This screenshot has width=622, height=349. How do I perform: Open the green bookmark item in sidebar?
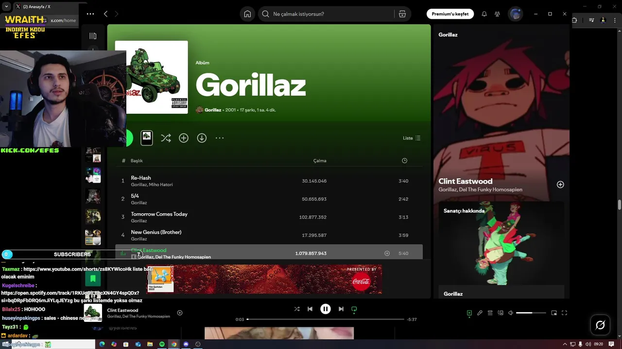(x=93, y=278)
